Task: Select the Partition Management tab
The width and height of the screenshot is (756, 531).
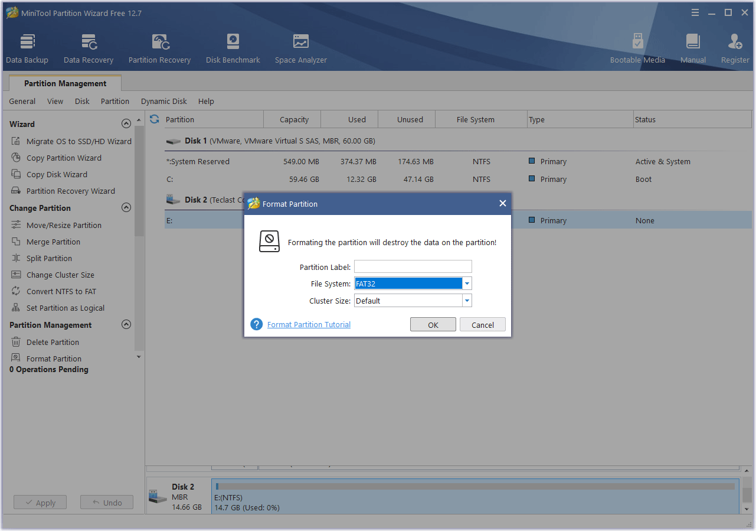Action: pos(66,83)
